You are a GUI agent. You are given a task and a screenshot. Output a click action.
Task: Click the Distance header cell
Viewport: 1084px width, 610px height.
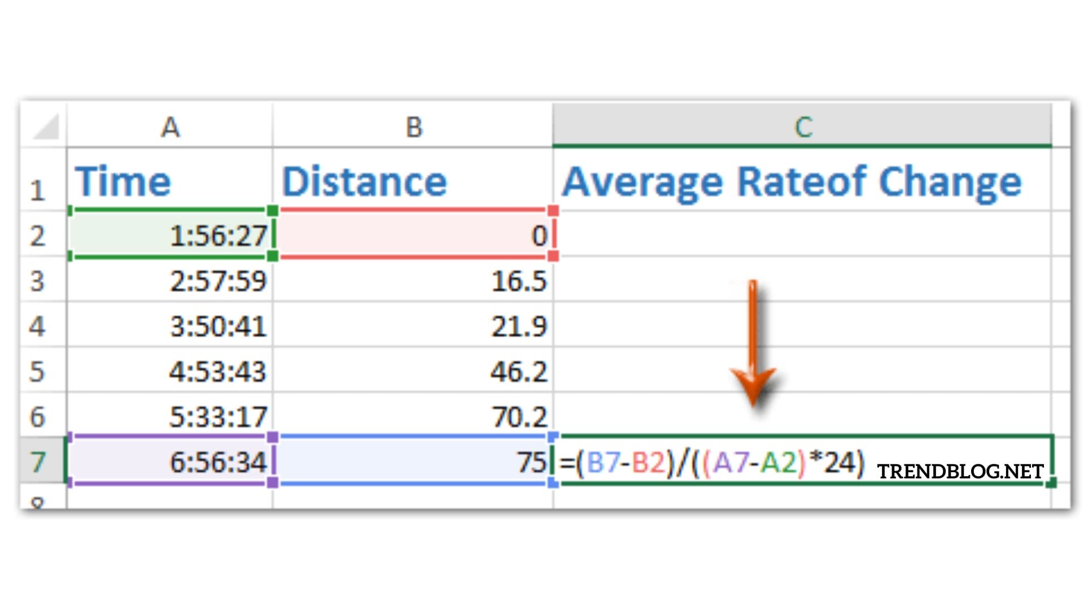(365, 181)
